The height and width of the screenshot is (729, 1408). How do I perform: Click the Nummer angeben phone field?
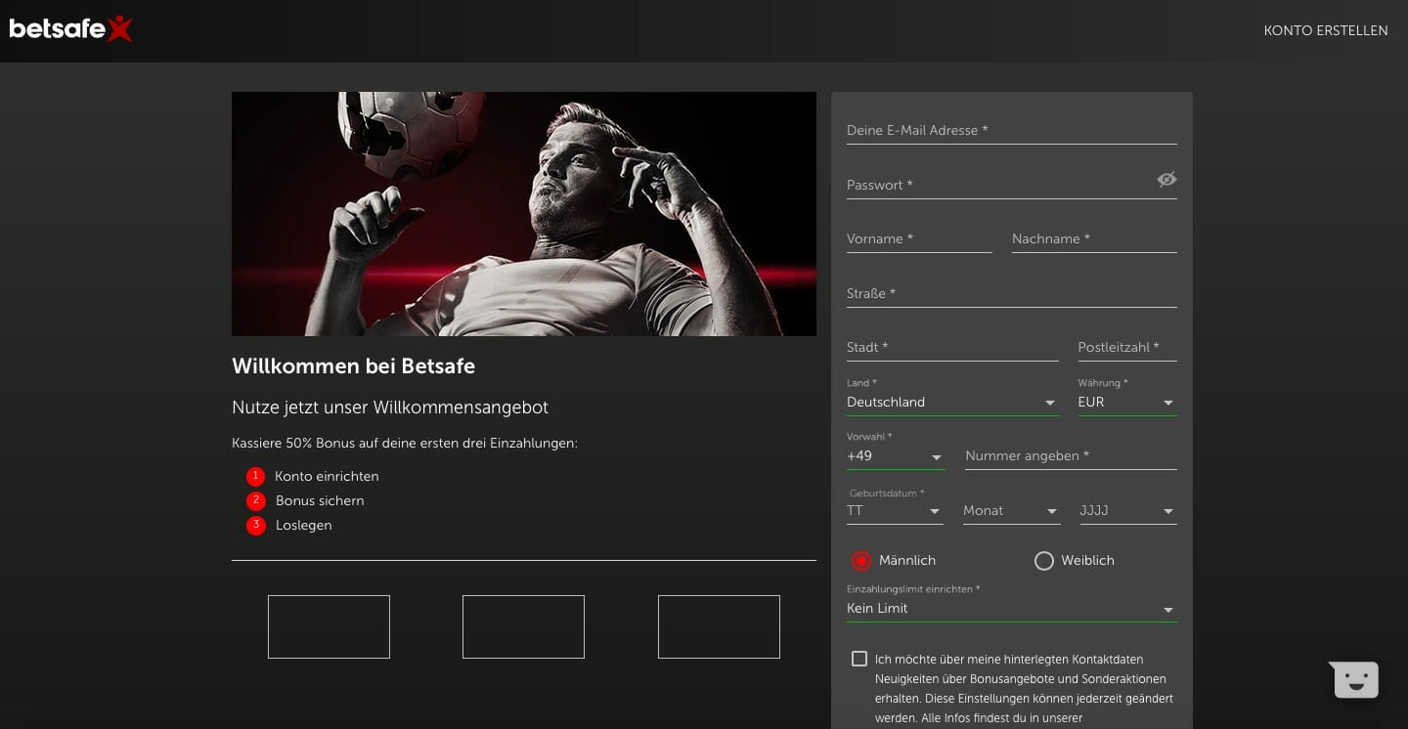[1071, 456]
